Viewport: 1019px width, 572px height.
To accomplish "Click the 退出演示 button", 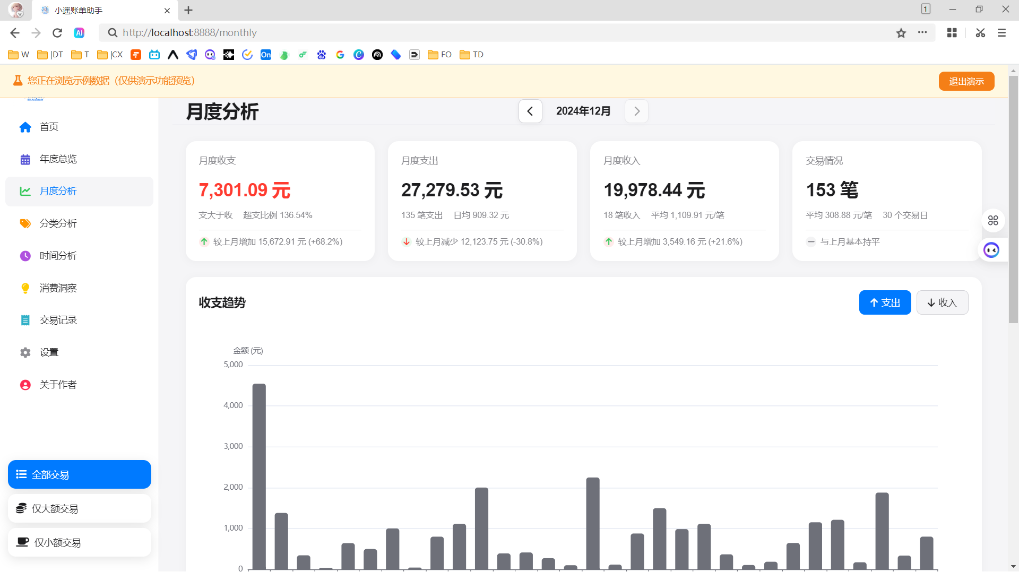I will (966, 81).
